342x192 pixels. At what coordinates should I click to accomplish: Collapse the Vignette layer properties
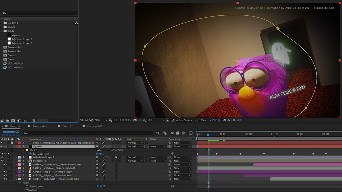(x=16, y=147)
